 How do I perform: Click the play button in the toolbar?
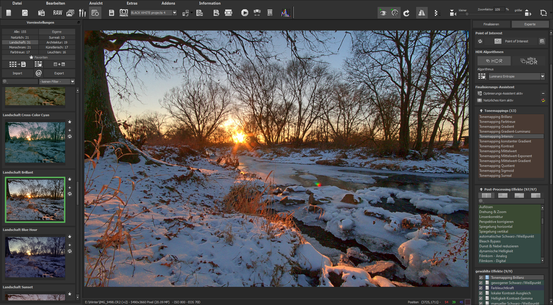pyautogui.click(x=245, y=13)
